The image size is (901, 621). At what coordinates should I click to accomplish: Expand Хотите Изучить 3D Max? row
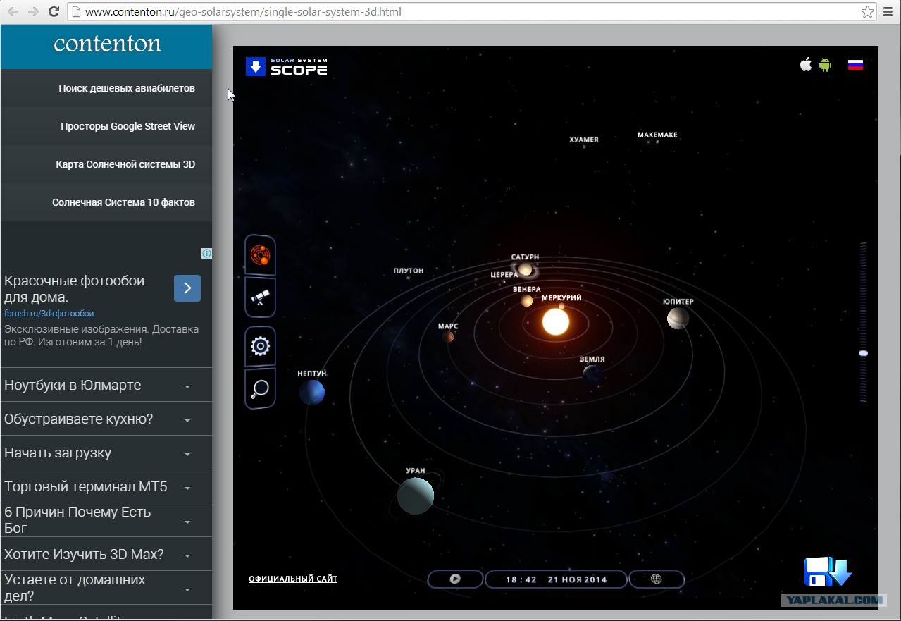(106, 554)
